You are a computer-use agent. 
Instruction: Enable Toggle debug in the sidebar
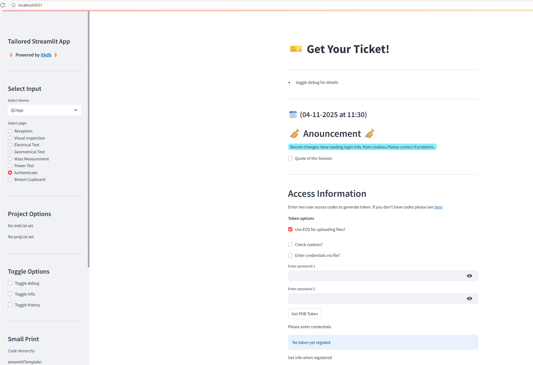tap(10, 283)
